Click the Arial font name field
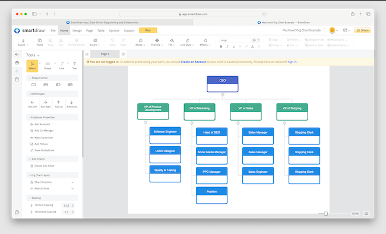 point(235,40)
